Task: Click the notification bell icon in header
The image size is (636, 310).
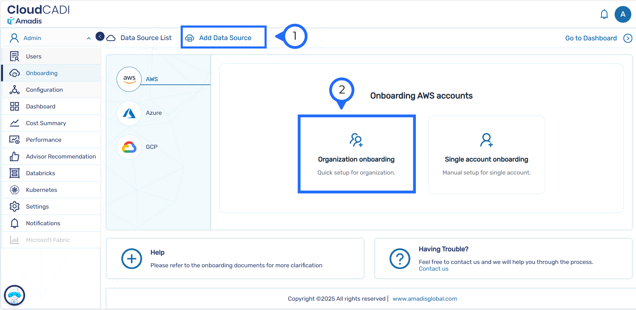Action: click(x=604, y=14)
